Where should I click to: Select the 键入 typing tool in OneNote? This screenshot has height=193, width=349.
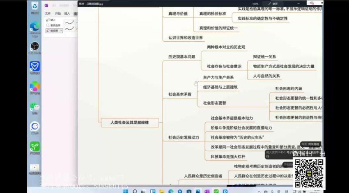pyautogui.click(x=51, y=20)
